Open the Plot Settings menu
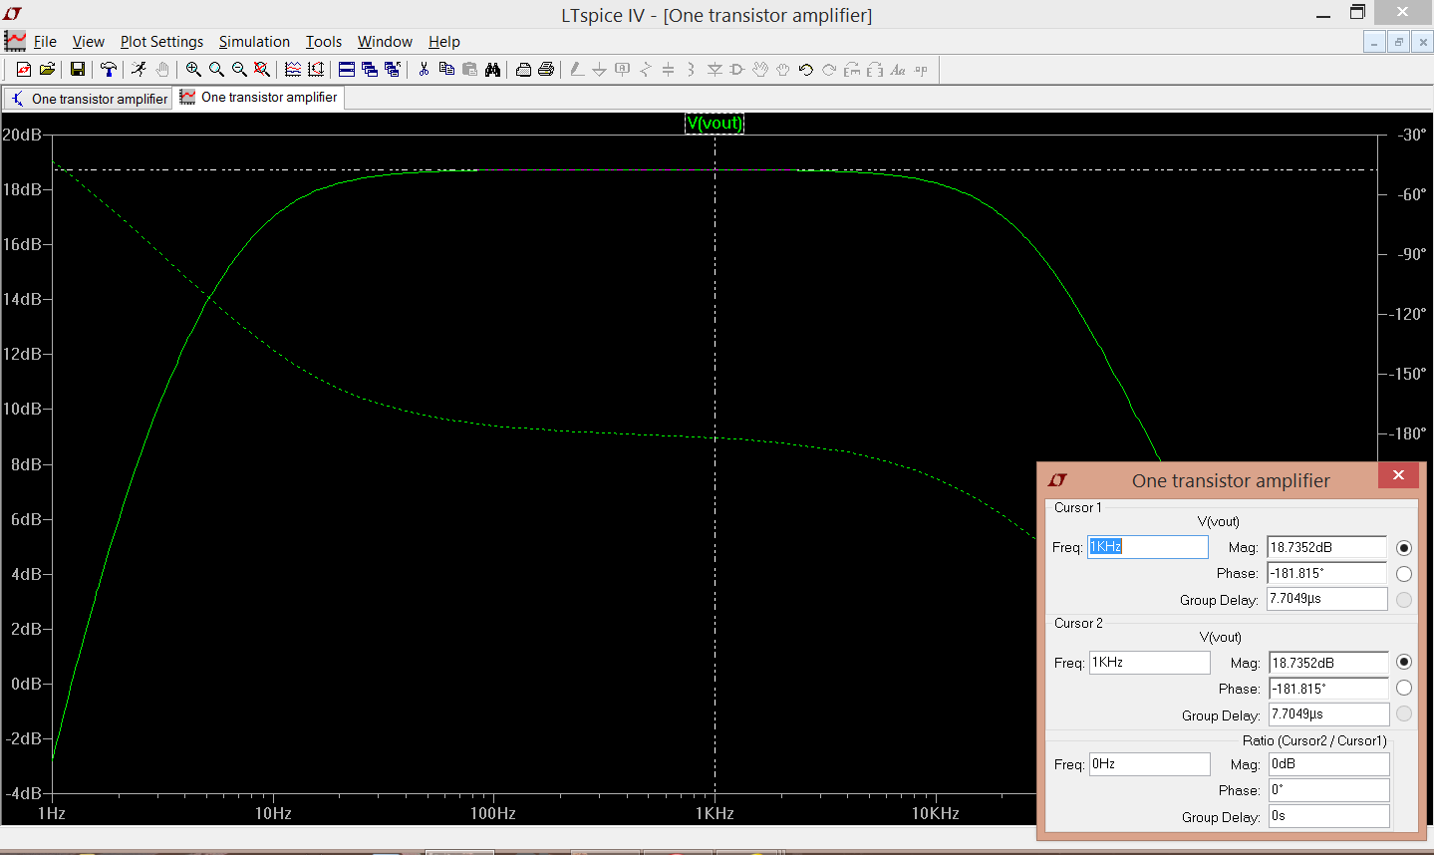 [x=161, y=42]
